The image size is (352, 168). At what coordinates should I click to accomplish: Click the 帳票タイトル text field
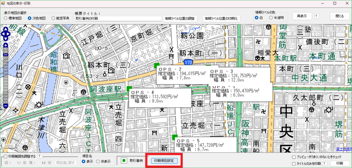[118, 19]
